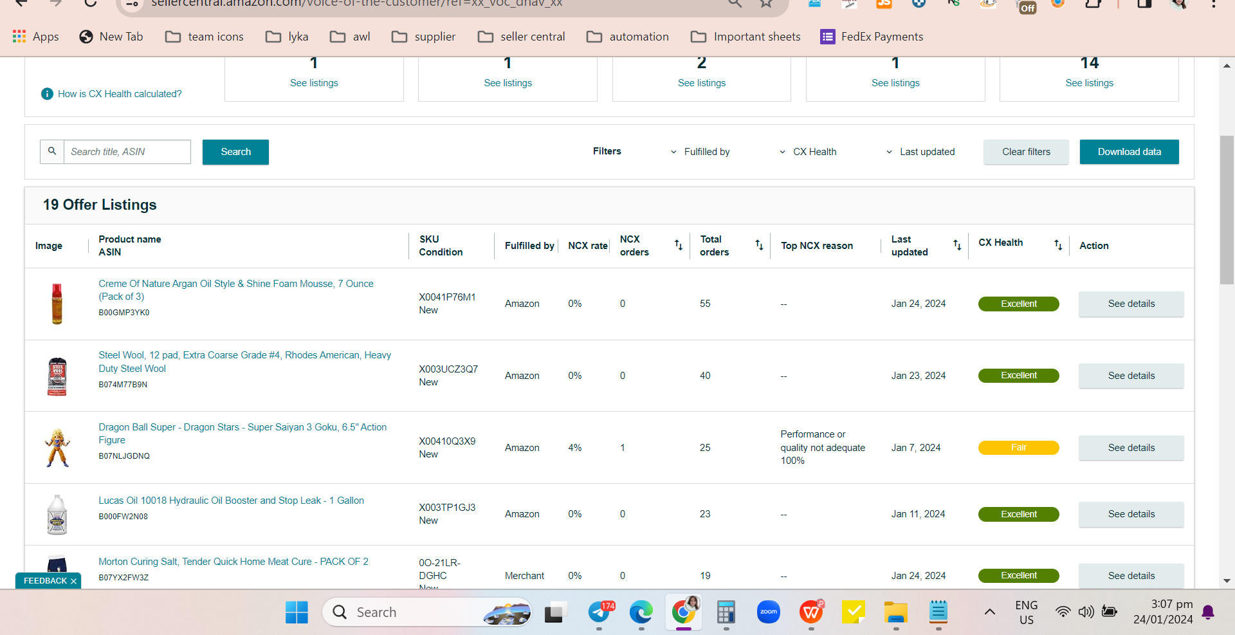The image size is (1235, 635).
Task: Open WPS Office from the taskbar
Action: 812,612
